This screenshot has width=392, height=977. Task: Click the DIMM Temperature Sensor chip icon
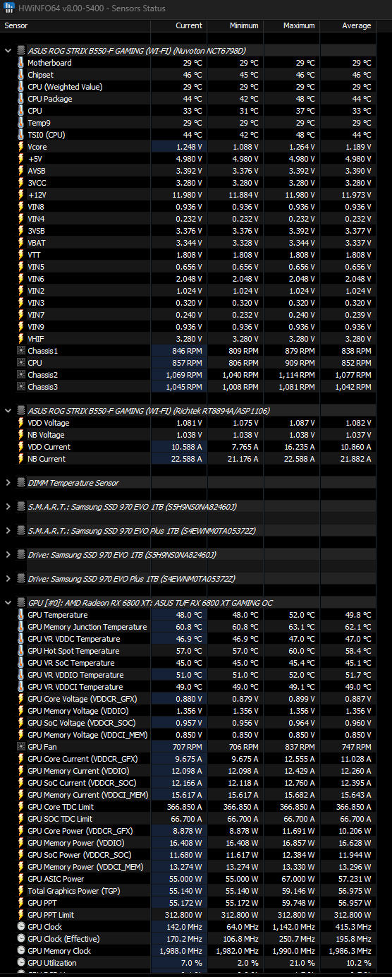[20, 483]
